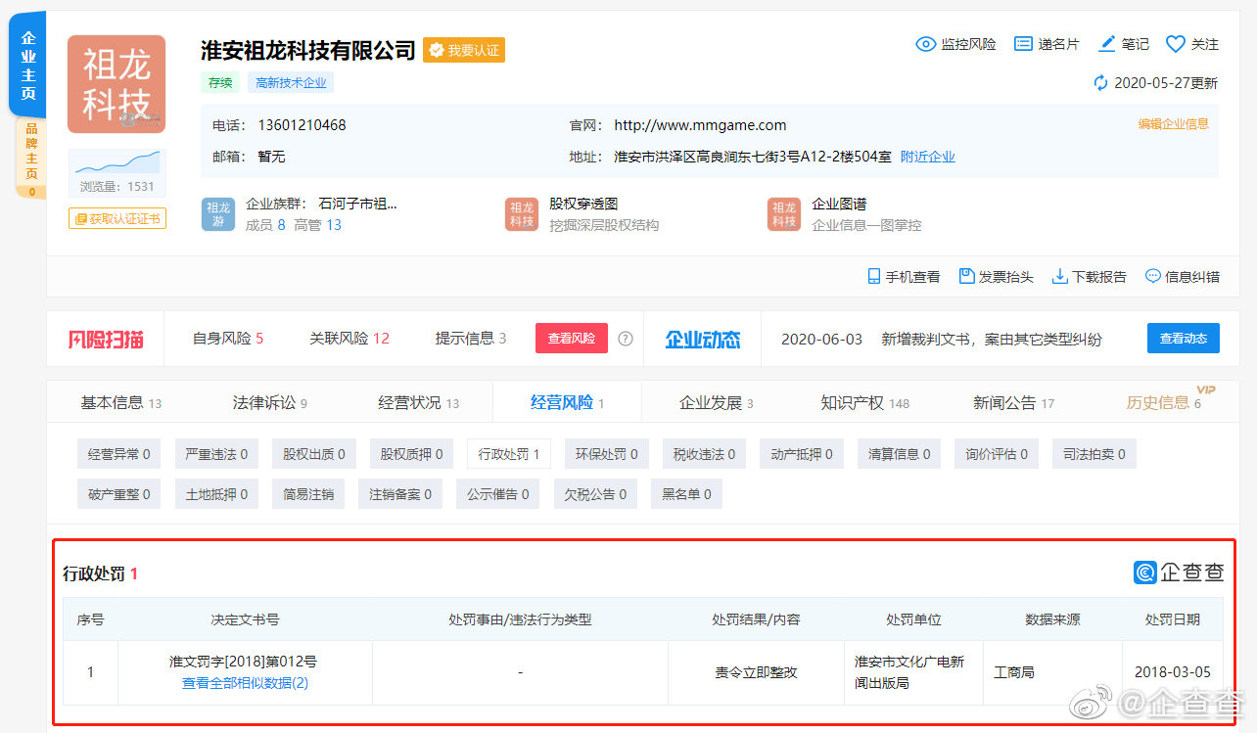Select the 欠税公告 0 filter
Image resolution: width=1257 pixels, height=733 pixels.
tap(595, 494)
